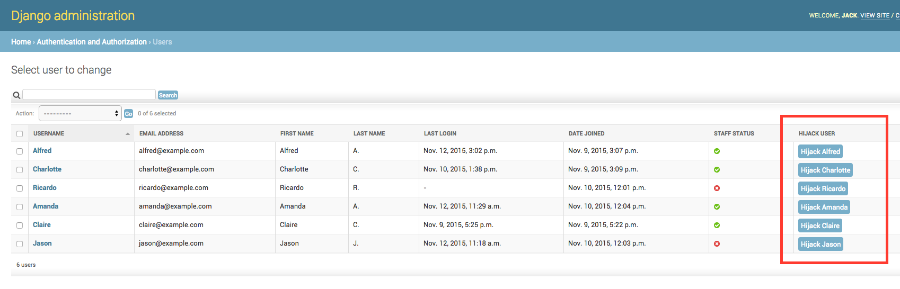Click the 'Select user to change' heading
Screen dimensions: 900x289
61,70
